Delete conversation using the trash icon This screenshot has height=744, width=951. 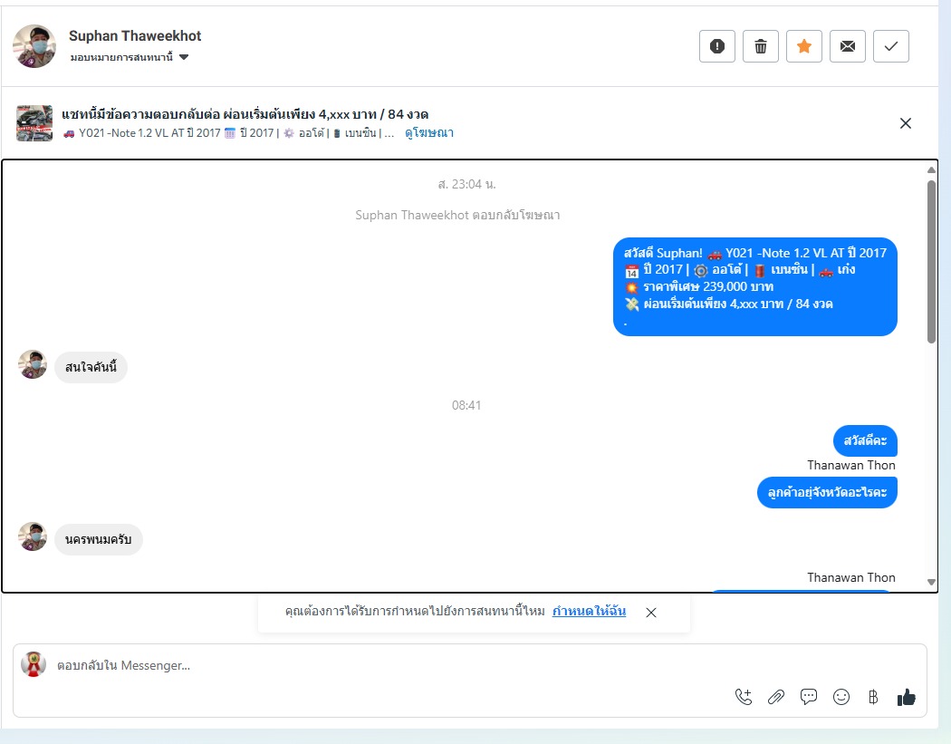coord(761,46)
